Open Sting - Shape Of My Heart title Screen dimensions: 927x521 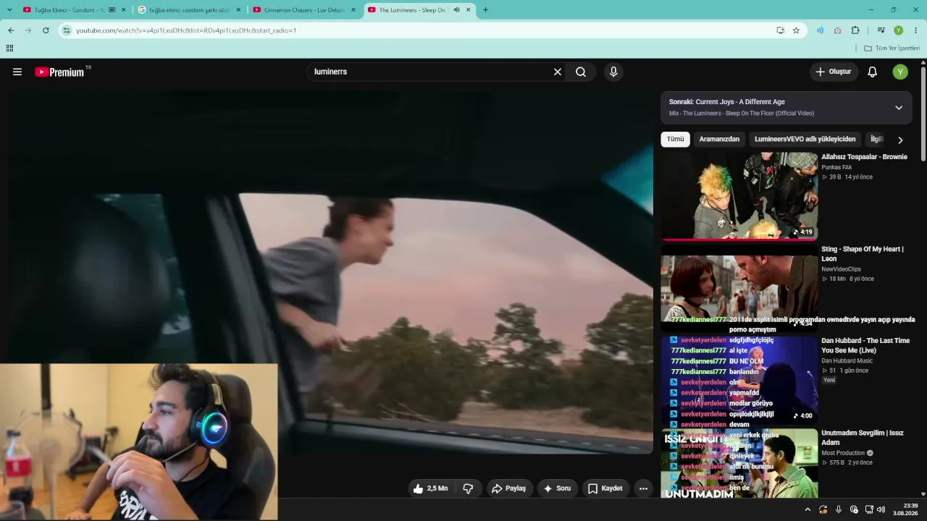863,253
